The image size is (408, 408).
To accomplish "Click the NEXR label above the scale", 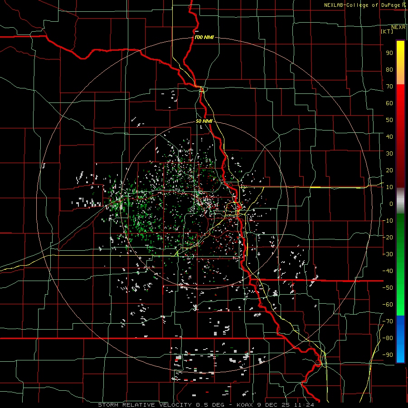I will pyautogui.click(x=398, y=27).
